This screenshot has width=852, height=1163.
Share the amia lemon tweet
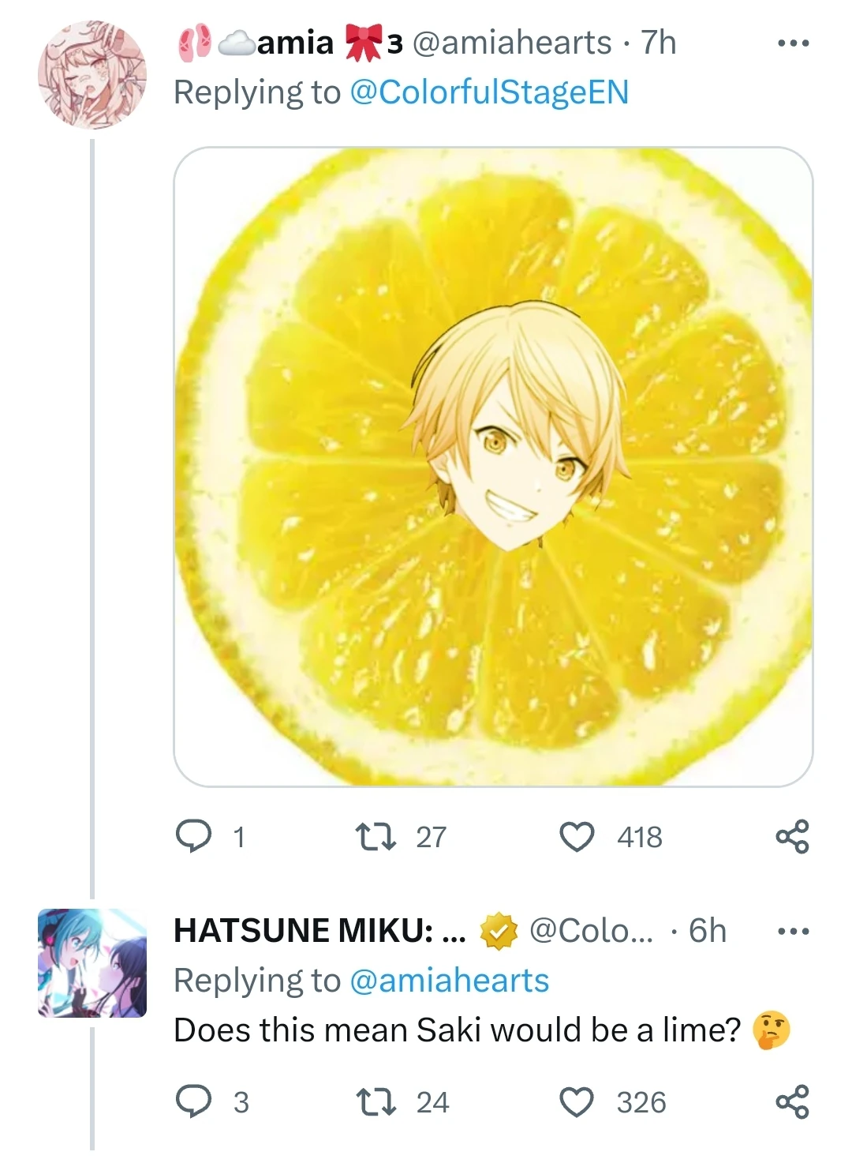(792, 837)
